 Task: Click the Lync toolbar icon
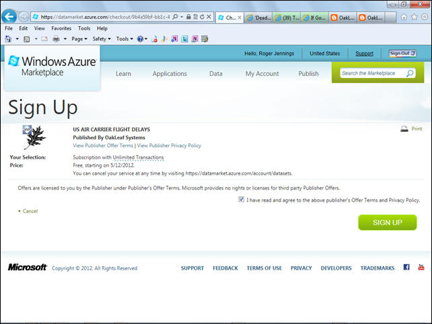[184, 39]
